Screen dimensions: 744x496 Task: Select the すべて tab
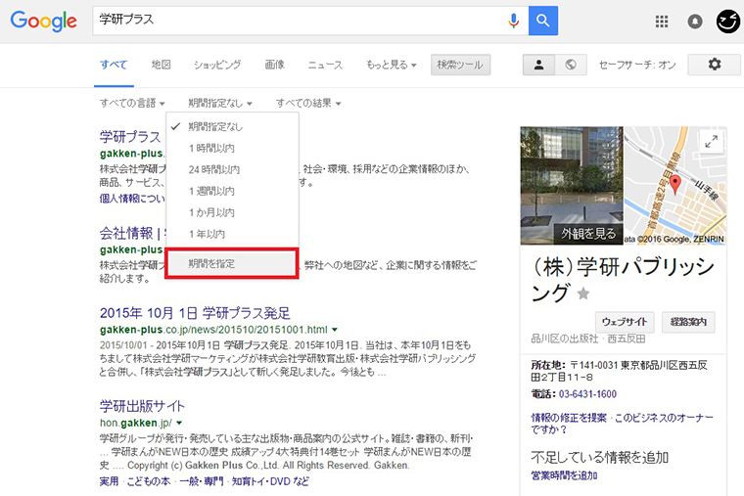(x=114, y=65)
